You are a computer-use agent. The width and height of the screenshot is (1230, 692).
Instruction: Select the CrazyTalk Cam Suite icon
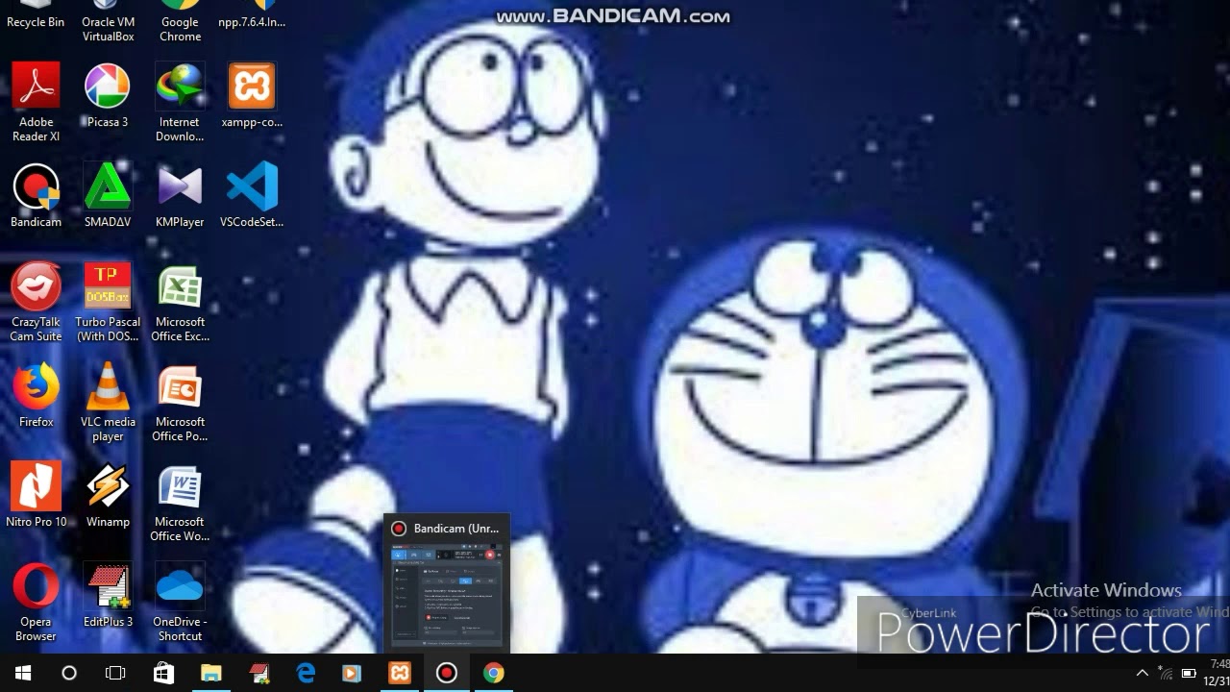36,302
